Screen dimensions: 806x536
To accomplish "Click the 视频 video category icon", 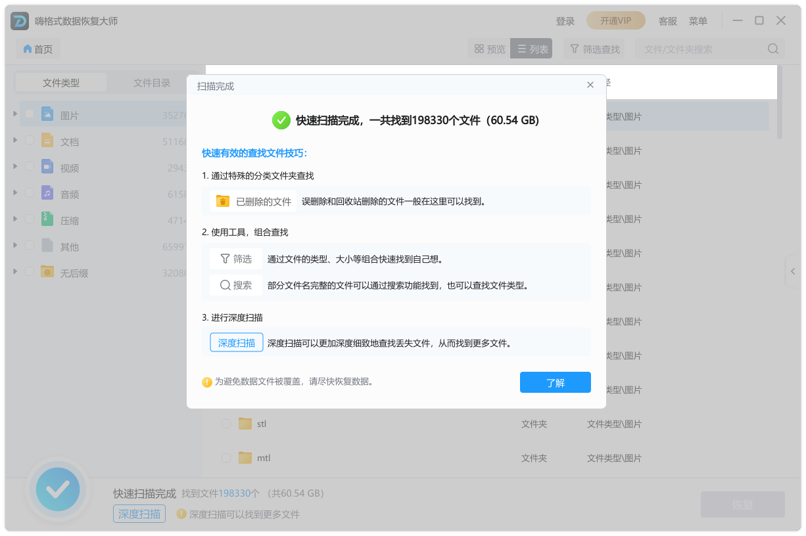I will click(x=47, y=167).
